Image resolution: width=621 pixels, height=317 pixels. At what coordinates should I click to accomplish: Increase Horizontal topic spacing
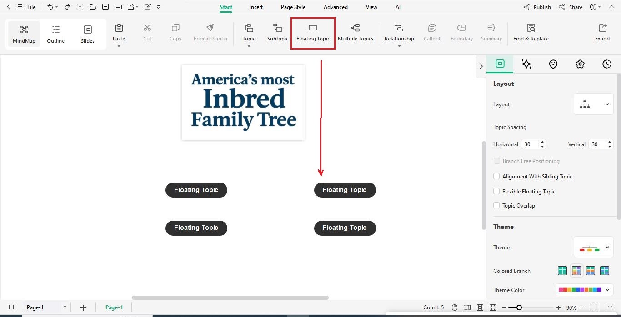pyautogui.click(x=542, y=142)
